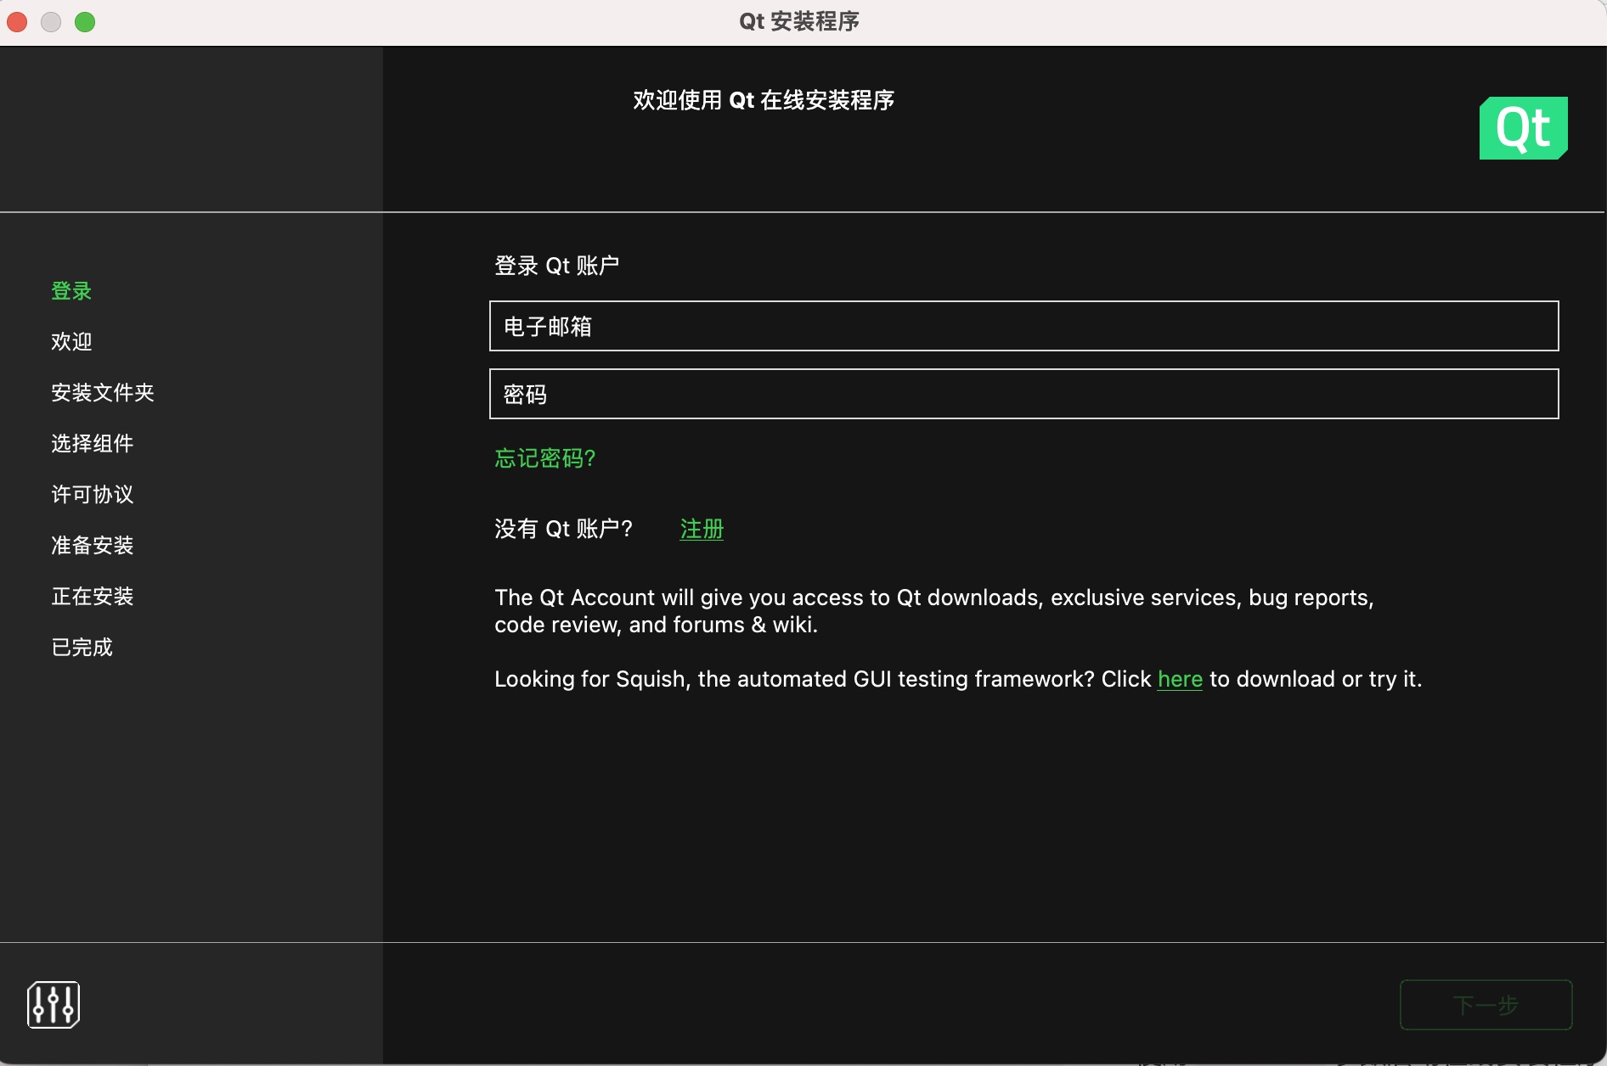This screenshot has height=1066, width=1607.
Task: Select the 选择组件 step in sidebar
Action: 93,444
